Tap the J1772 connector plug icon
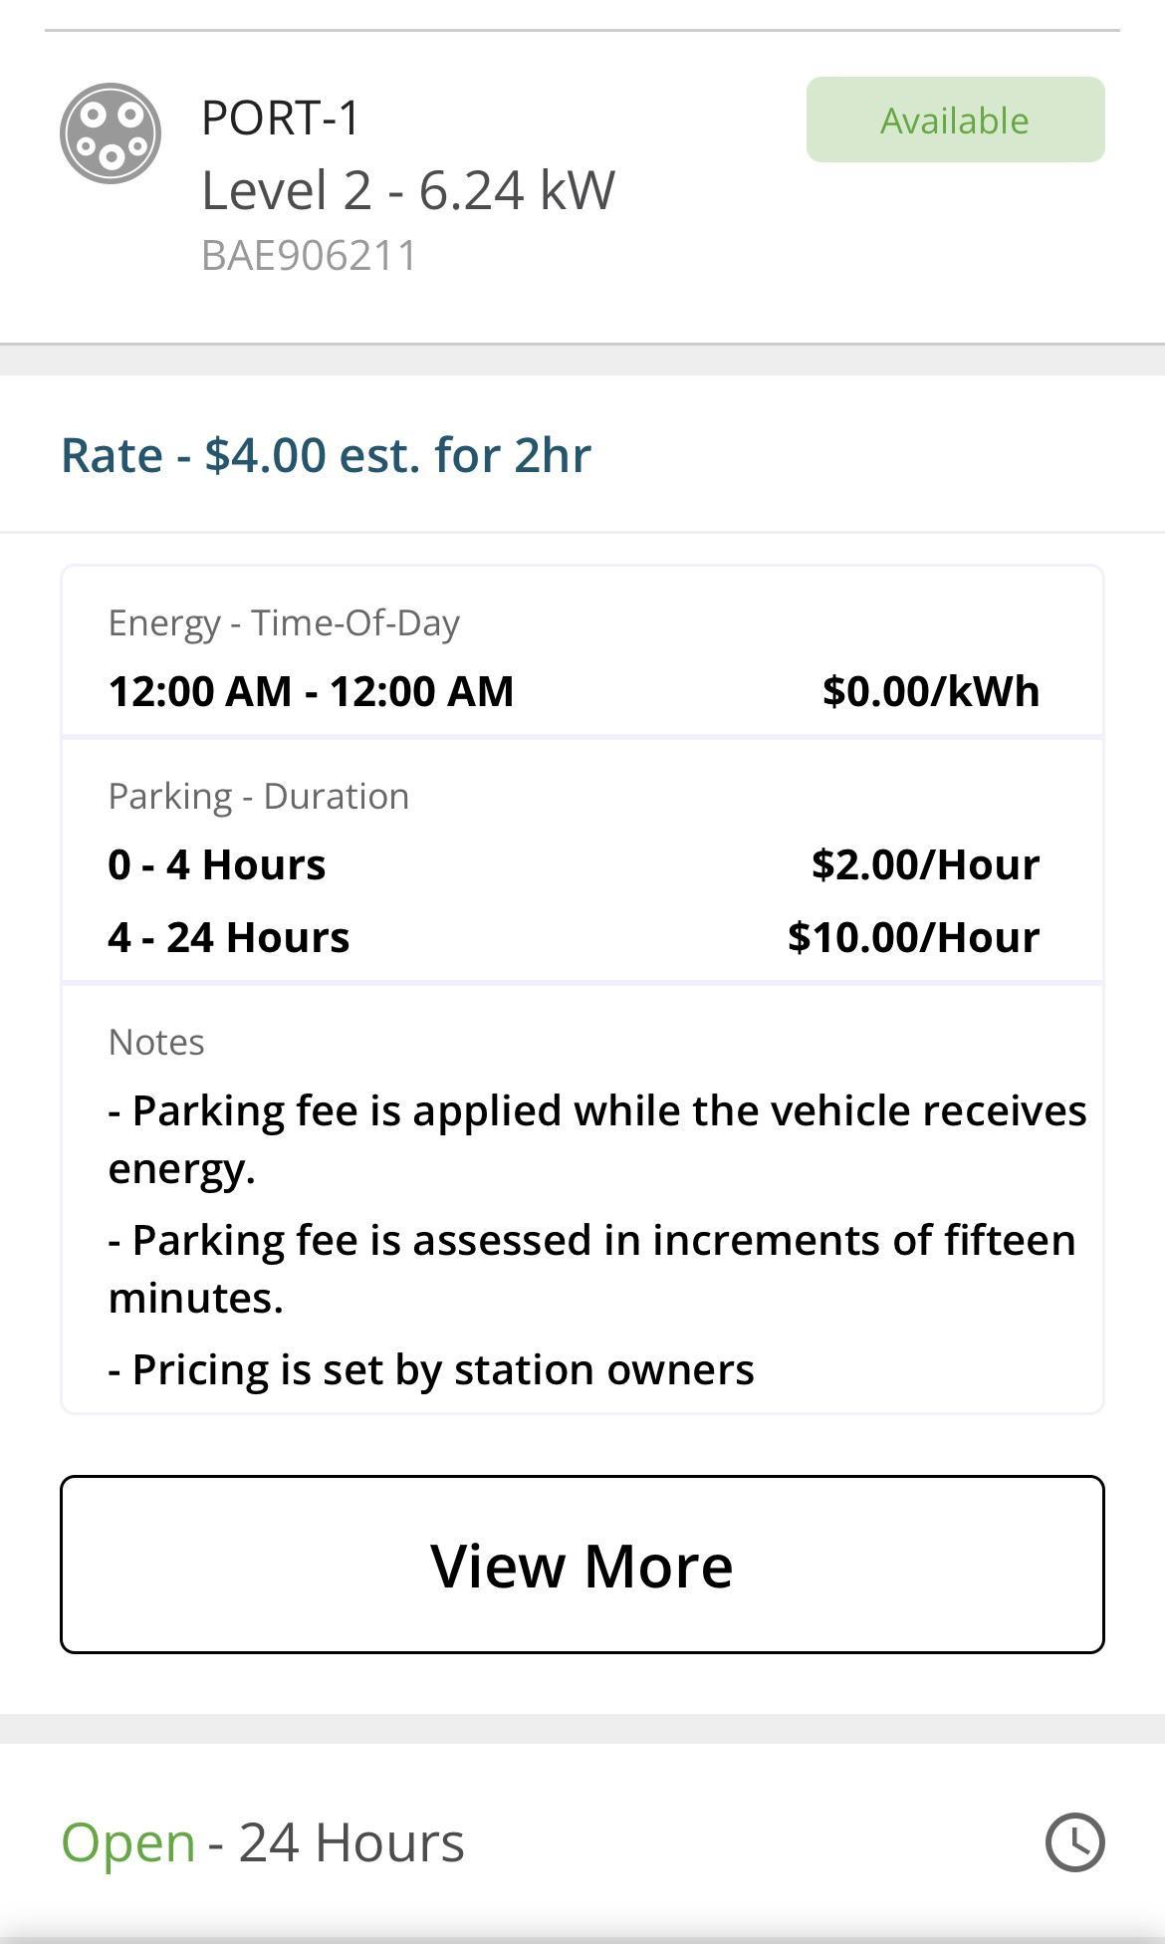 coord(111,133)
